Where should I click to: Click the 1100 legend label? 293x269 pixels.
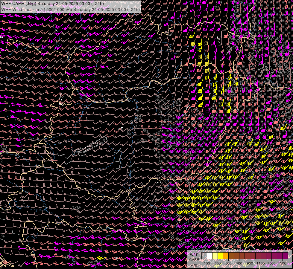tap(260, 263)
